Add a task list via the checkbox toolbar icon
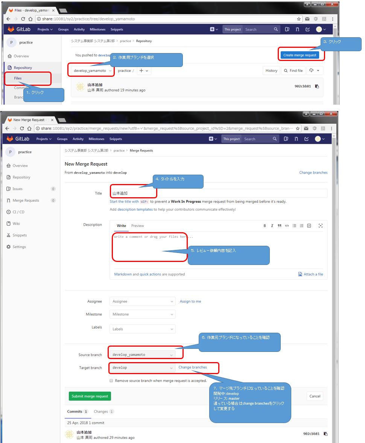Viewport: 365px width, 443px height. coord(309,226)
